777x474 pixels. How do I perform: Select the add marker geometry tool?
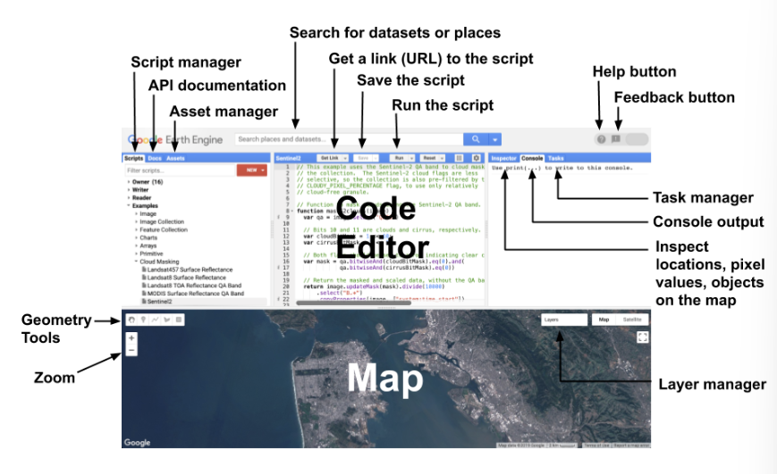pyautogui.click(x=143, y=320)
